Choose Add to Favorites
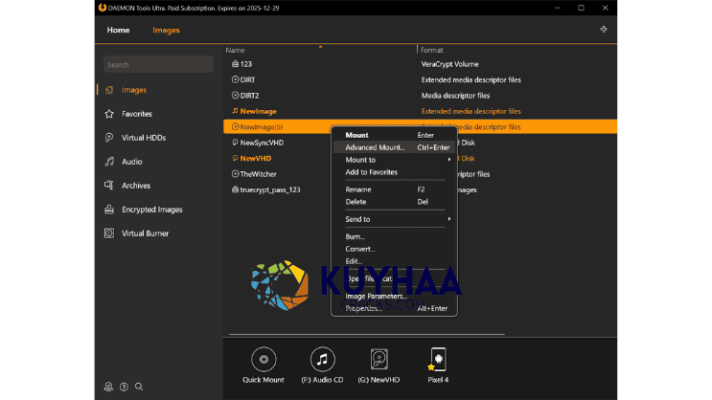This screenshot has height=400, width=712. 394,172
